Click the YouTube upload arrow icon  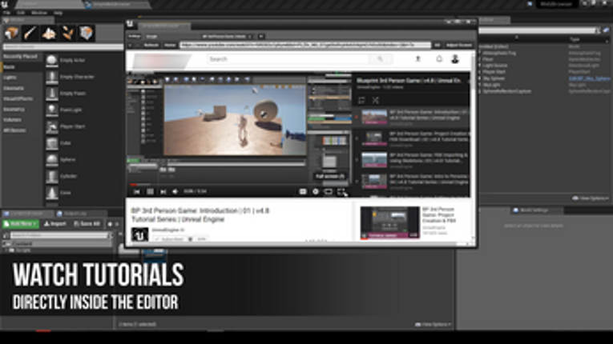[x=417, y=59]
